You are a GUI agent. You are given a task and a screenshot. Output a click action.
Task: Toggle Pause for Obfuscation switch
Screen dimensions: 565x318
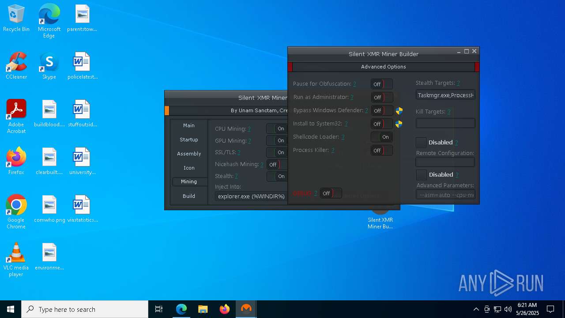point(382,84)
